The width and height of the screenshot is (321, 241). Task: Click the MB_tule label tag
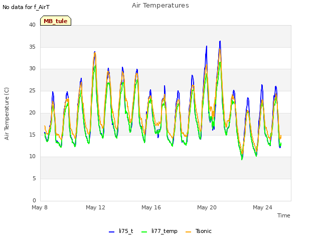(56, 21)
